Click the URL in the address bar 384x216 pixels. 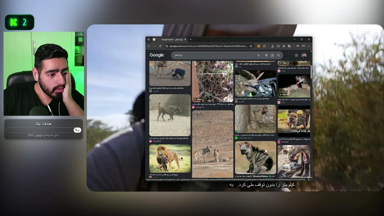208,46
